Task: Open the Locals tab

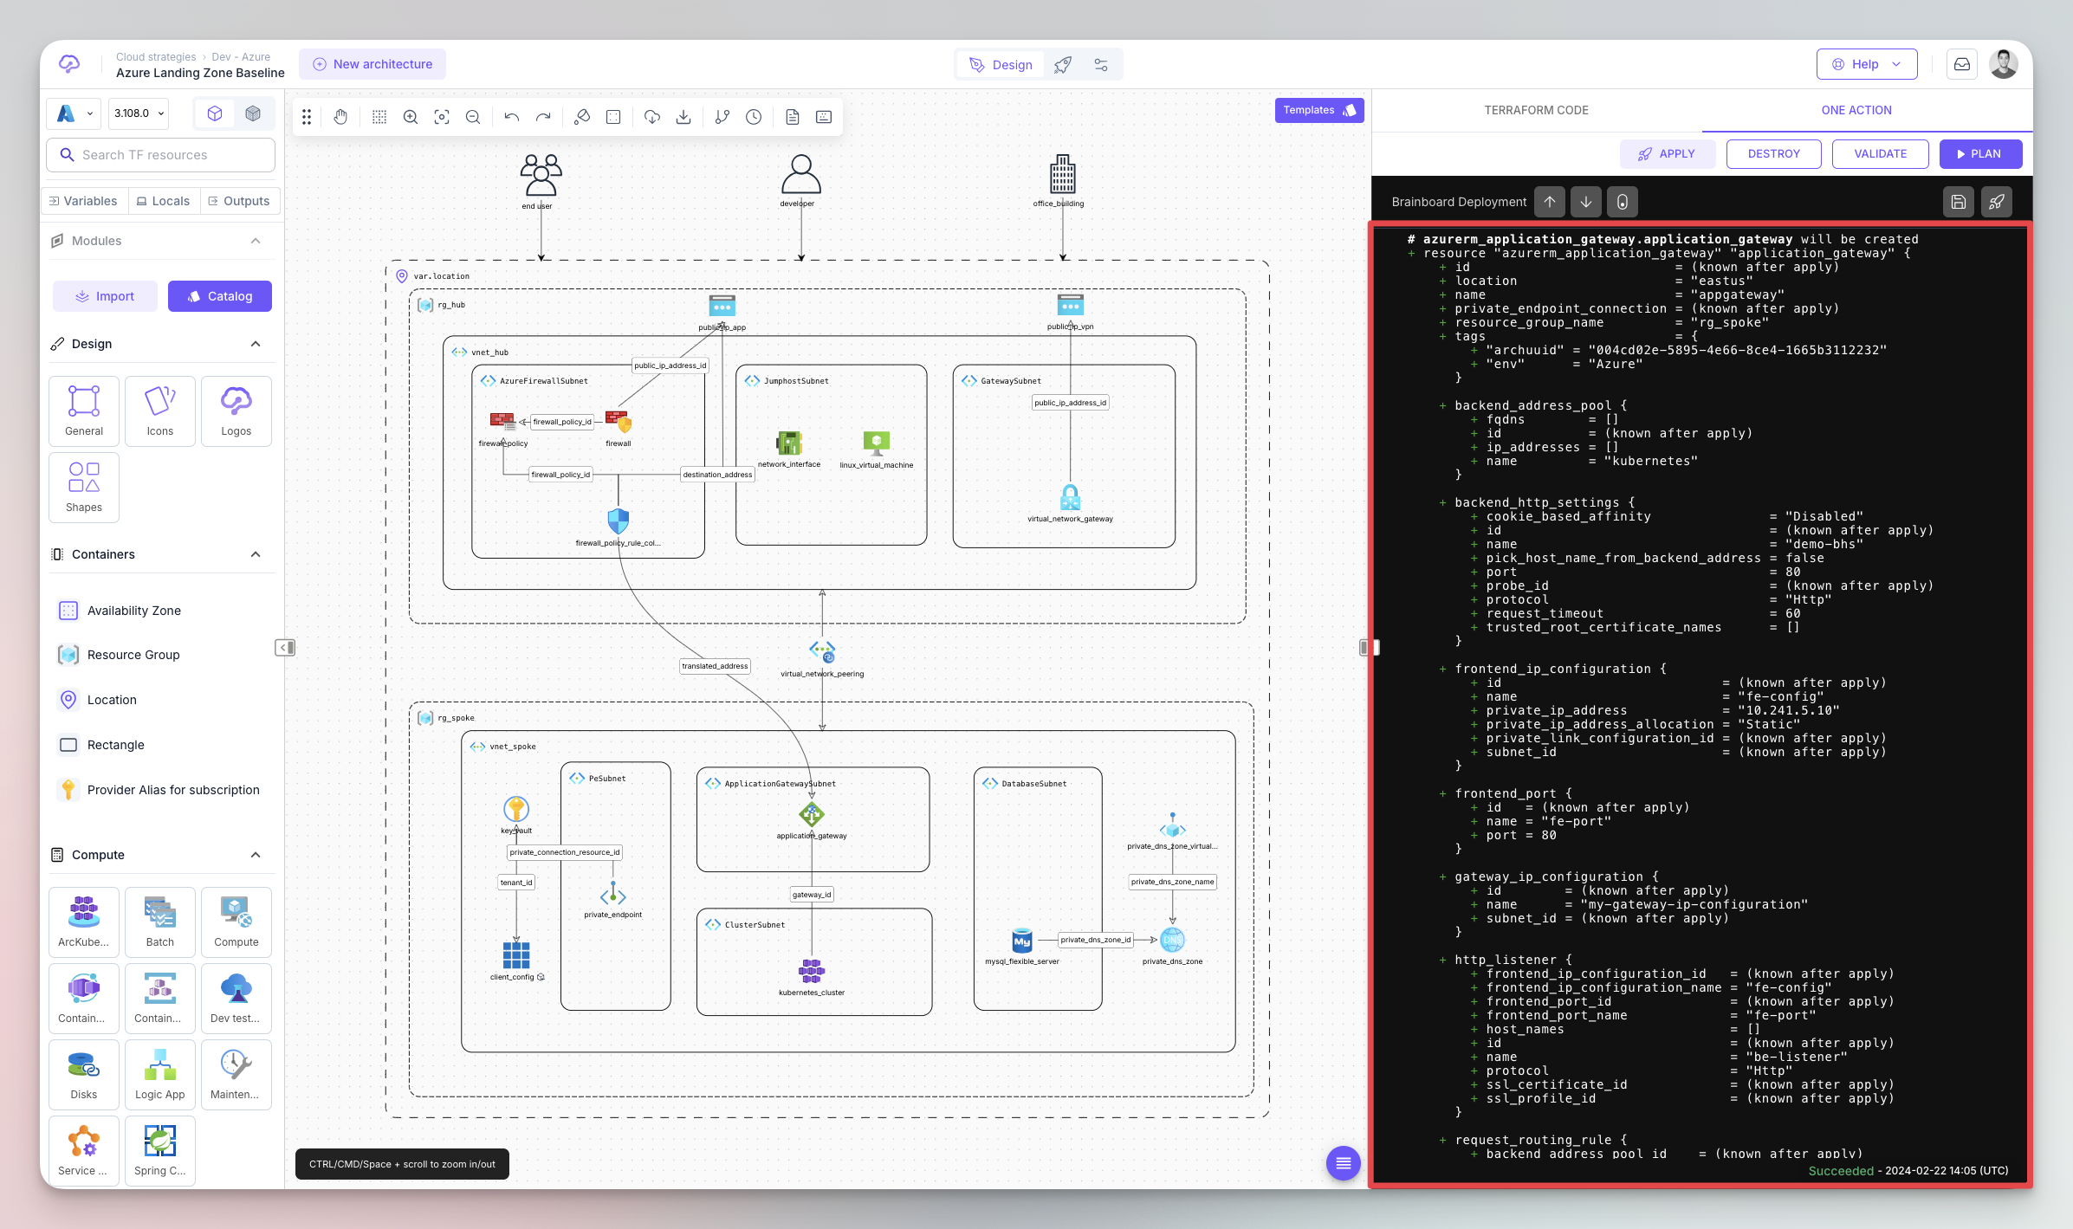Action: tap(164, 201)
